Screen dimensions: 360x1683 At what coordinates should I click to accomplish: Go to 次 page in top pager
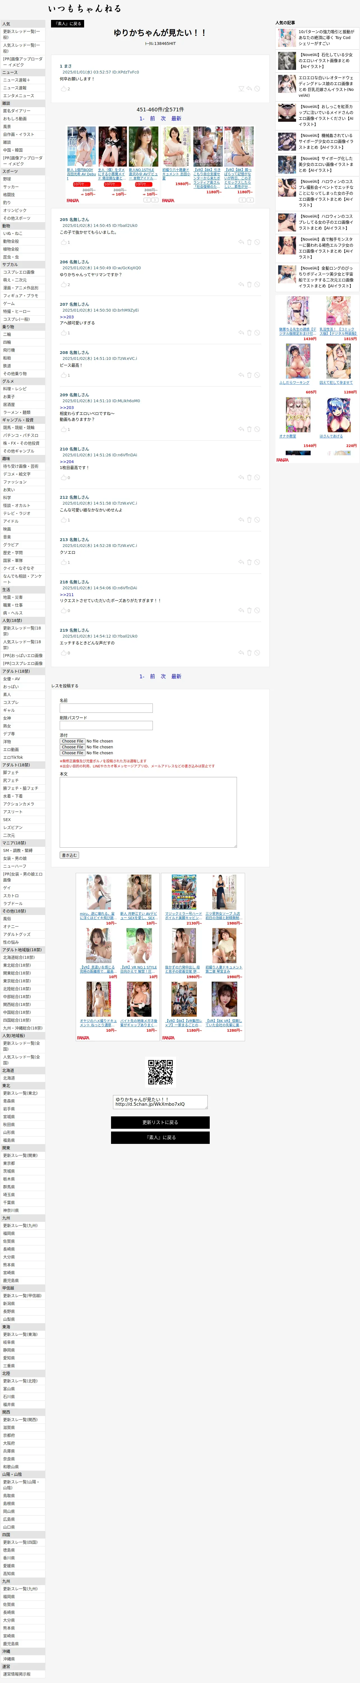[163, 119]
